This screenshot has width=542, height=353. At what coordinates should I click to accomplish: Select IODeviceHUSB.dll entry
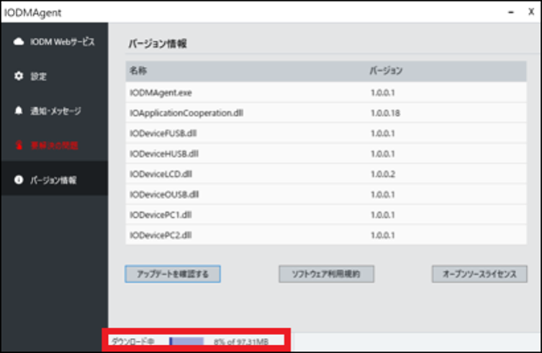pyautogui.click(x=164, y=154)
